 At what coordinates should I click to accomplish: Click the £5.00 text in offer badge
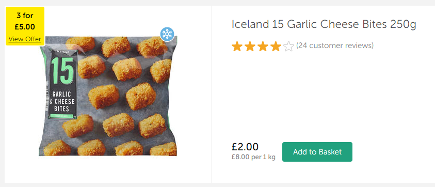click(25, 27)
